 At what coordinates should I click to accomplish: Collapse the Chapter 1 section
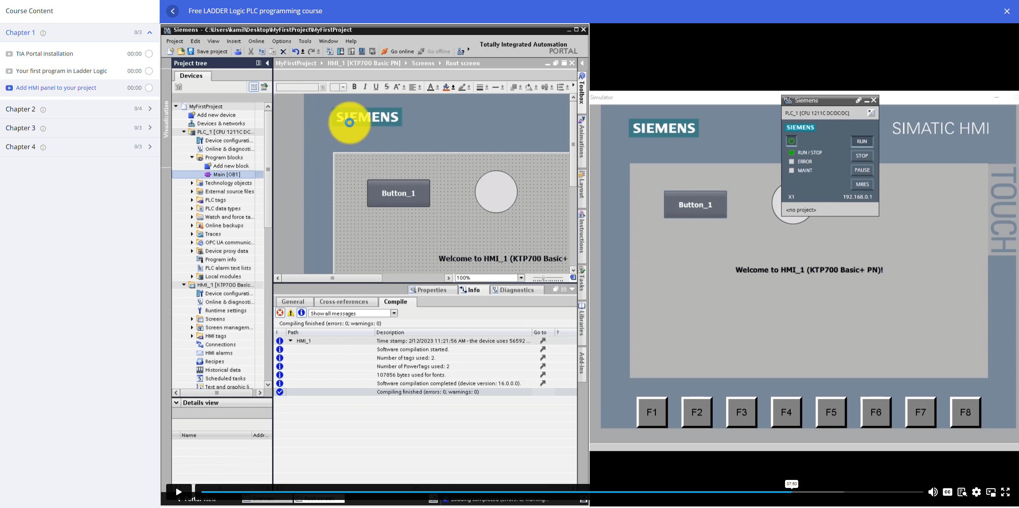[x=149, y=32]
